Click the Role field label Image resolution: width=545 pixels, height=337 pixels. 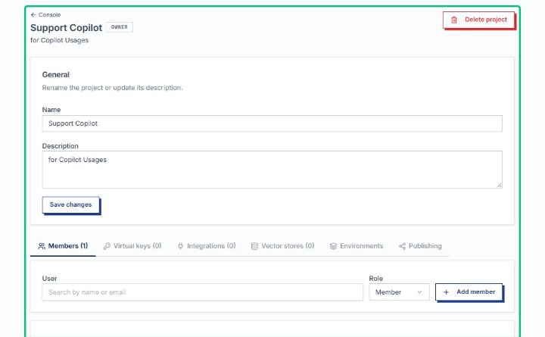[375, 279]
